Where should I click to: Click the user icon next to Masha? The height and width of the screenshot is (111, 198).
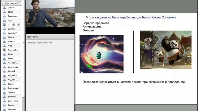tap(4, 37)
